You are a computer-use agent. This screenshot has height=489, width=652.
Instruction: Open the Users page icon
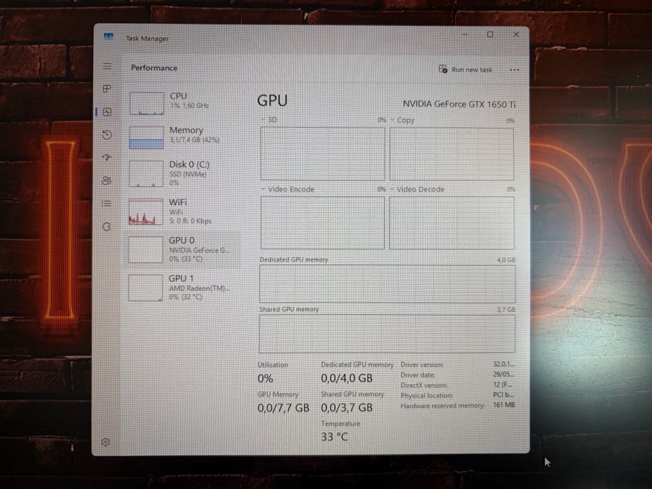point(107,180)
